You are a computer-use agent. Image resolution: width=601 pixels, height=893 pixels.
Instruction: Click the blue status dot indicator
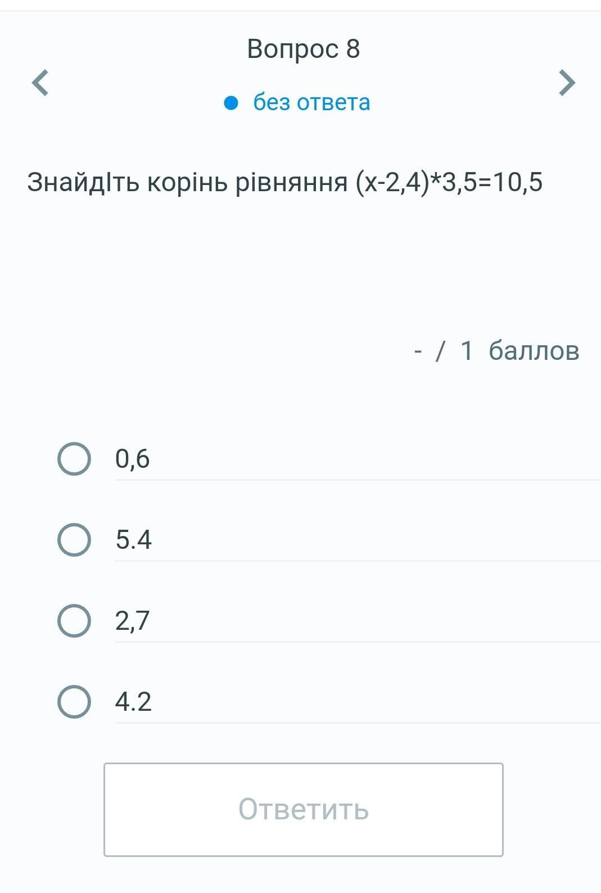231,103
